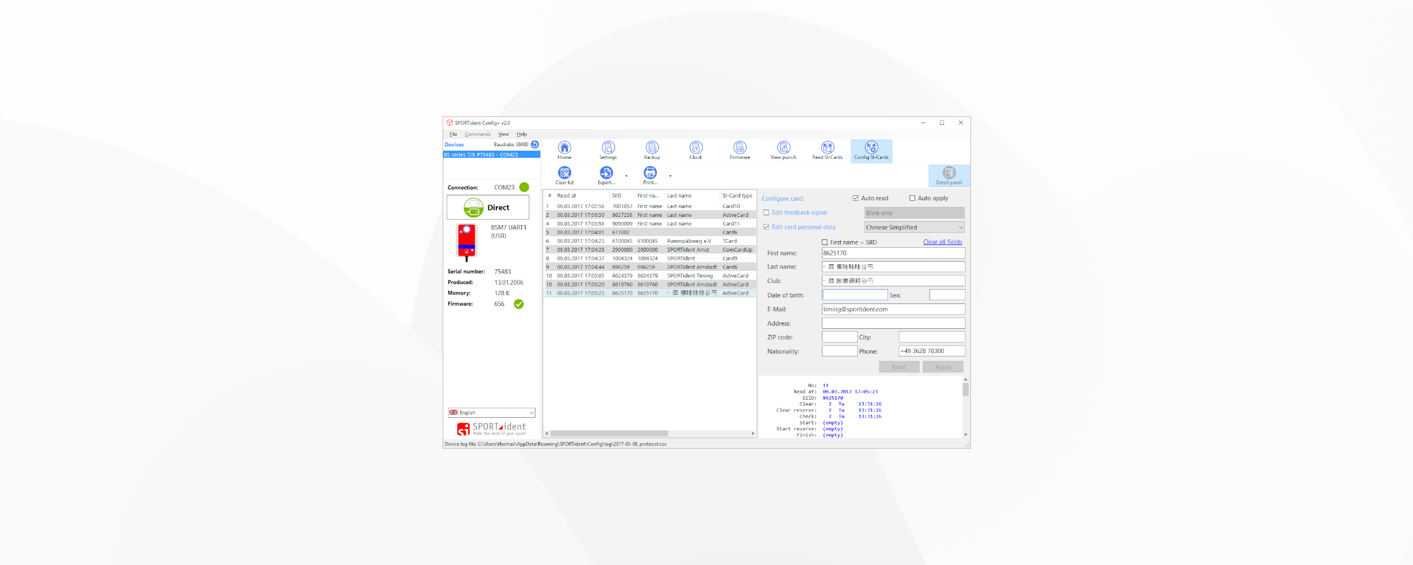Click the Club input field
The image size is (1413, 565).
(x=893, y=281)
